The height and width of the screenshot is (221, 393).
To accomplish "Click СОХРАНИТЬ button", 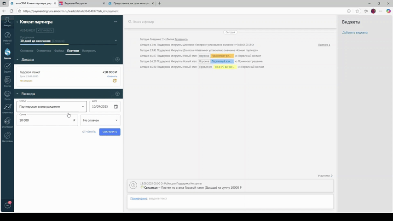I will [x=110, y=132].
